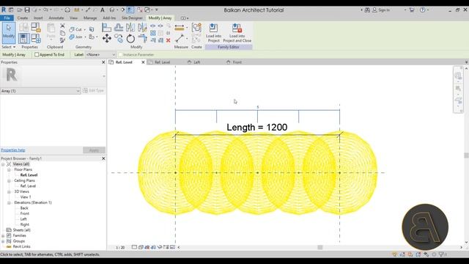Screen dimensions: 469x264
Task: Select the Back elevation tree item
Action: coord(24,208)
